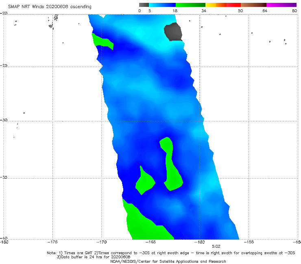Viewport: 301px width, 264px height.
Task: Click the dark gray low-wind patch in the swath
Action: (173, 32)
